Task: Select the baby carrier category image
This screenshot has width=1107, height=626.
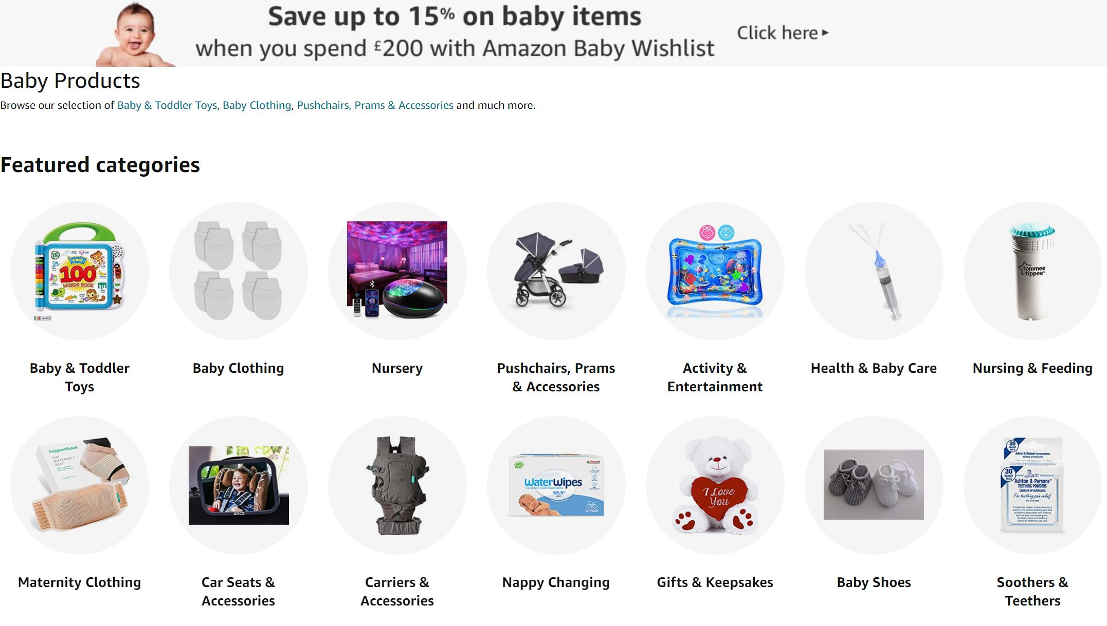Action: (x=397, y=485)
